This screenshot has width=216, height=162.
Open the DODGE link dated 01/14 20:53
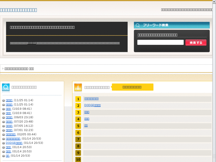[14, 143]
